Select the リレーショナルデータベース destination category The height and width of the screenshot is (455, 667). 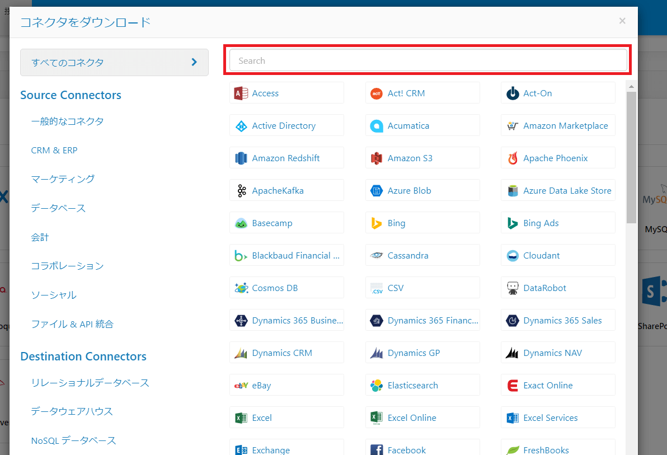click(90, 383)
